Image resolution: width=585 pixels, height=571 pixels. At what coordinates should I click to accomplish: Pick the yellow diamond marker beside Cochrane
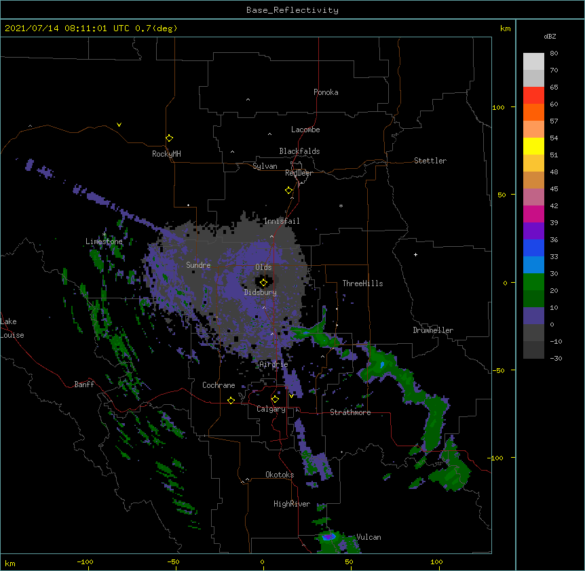[x=231, y=400]
